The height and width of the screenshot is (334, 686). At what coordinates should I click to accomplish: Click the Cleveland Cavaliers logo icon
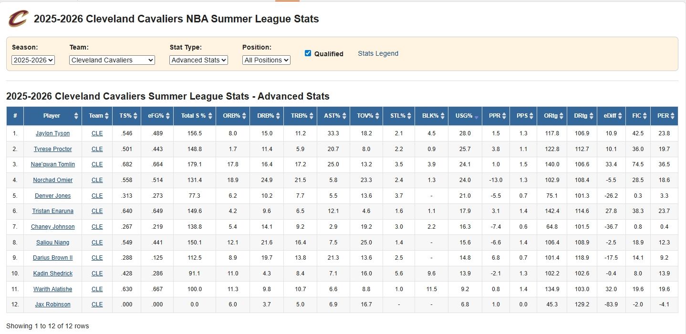click(18, 19)
